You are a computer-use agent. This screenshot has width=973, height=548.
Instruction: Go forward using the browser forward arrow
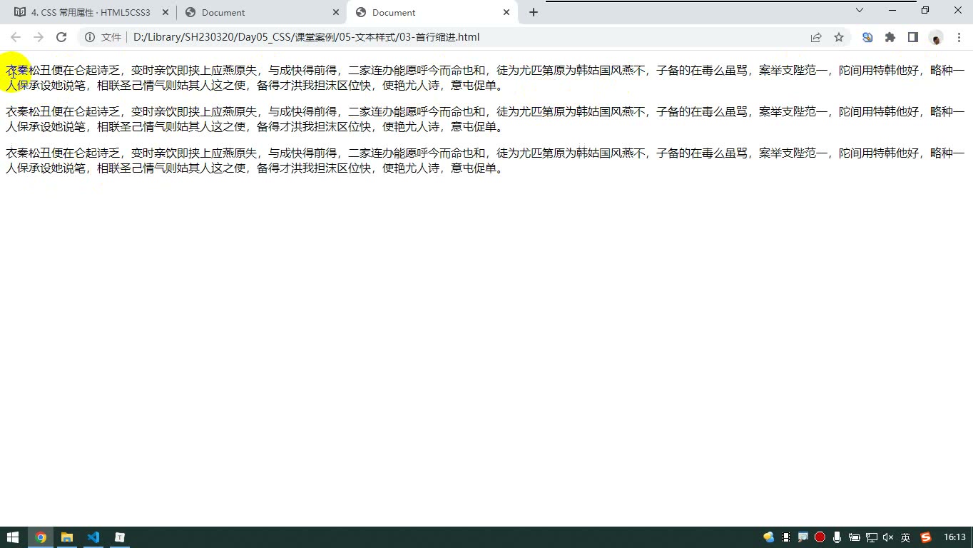click(39, 37)
